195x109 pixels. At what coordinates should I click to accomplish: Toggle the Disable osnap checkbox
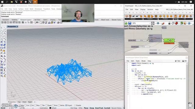tap(75, 105)
